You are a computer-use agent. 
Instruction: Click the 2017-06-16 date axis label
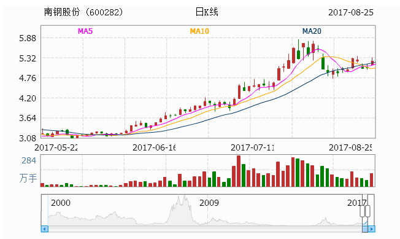pos(154,147)
